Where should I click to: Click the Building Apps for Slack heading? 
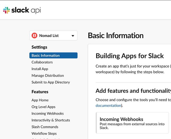(x=130, y=56)
